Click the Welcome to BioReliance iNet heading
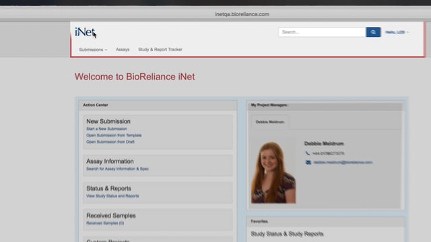This screenshot has height=242, width=431. coord(135,77)
